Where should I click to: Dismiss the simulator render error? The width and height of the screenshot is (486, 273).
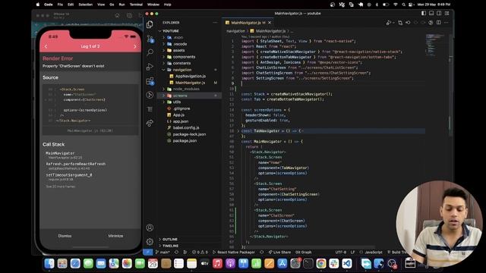(x=65, y=236)
